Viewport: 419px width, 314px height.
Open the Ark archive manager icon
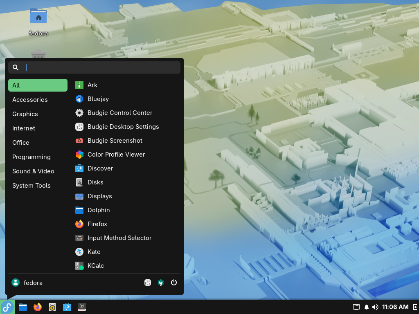pos(79,85)
